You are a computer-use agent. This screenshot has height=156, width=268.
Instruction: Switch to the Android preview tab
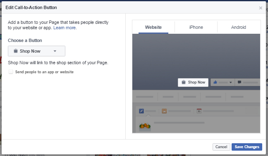pyautogui.click(x=239, y=27)
